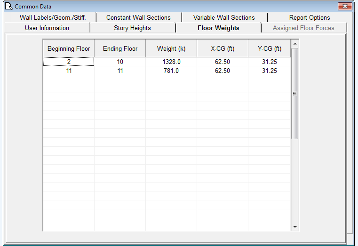
Task: Select the Weight cell showing 781.0
Action: pos(171,71)
